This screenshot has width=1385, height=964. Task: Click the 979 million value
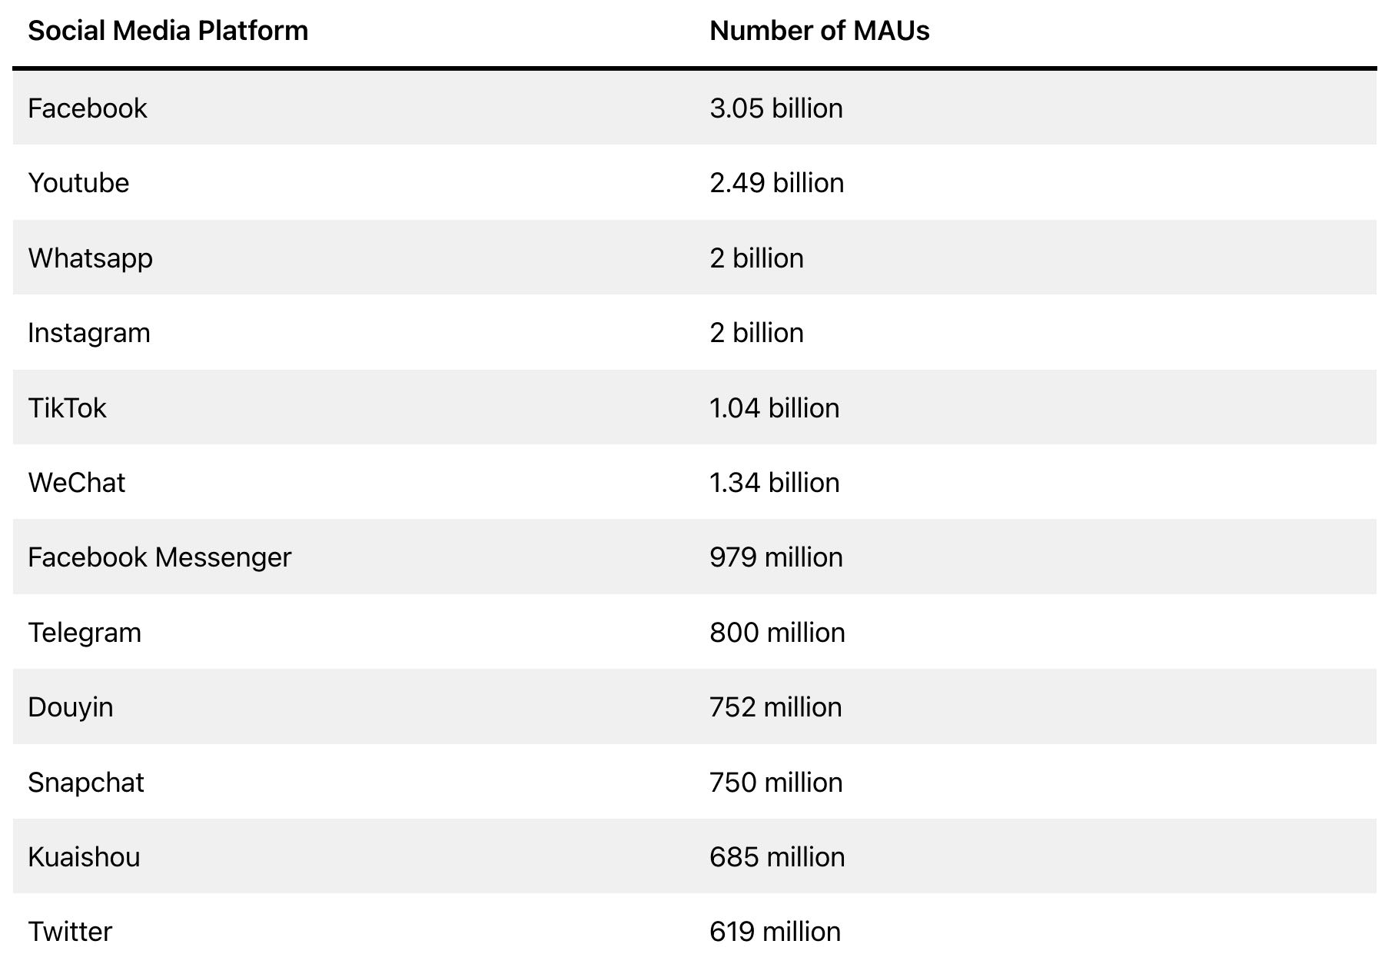point(776,557)
